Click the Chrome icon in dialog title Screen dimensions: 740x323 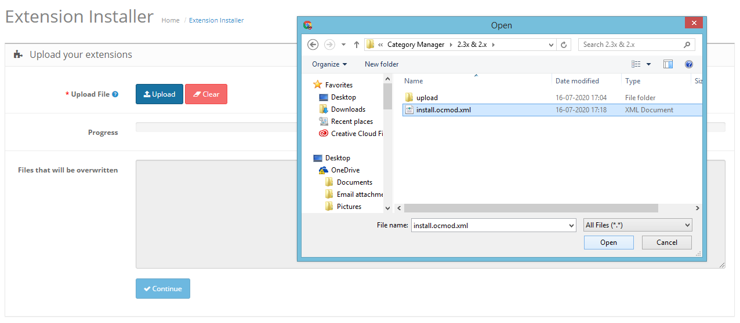coord(308,25)
